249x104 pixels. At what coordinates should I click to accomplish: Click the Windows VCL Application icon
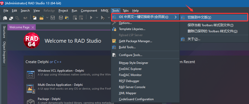click(31, 74)
